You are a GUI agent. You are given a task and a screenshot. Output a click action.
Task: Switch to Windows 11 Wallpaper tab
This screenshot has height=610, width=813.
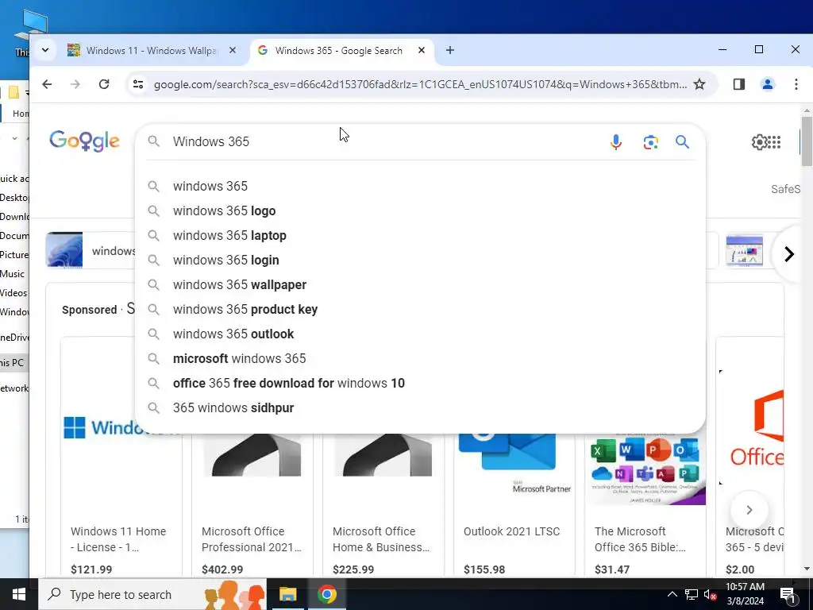(150, 50)
